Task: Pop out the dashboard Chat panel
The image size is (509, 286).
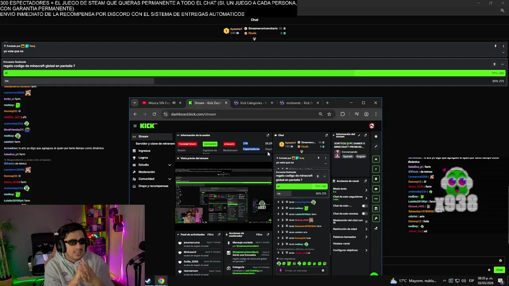Action: click(x=326, y=135)
